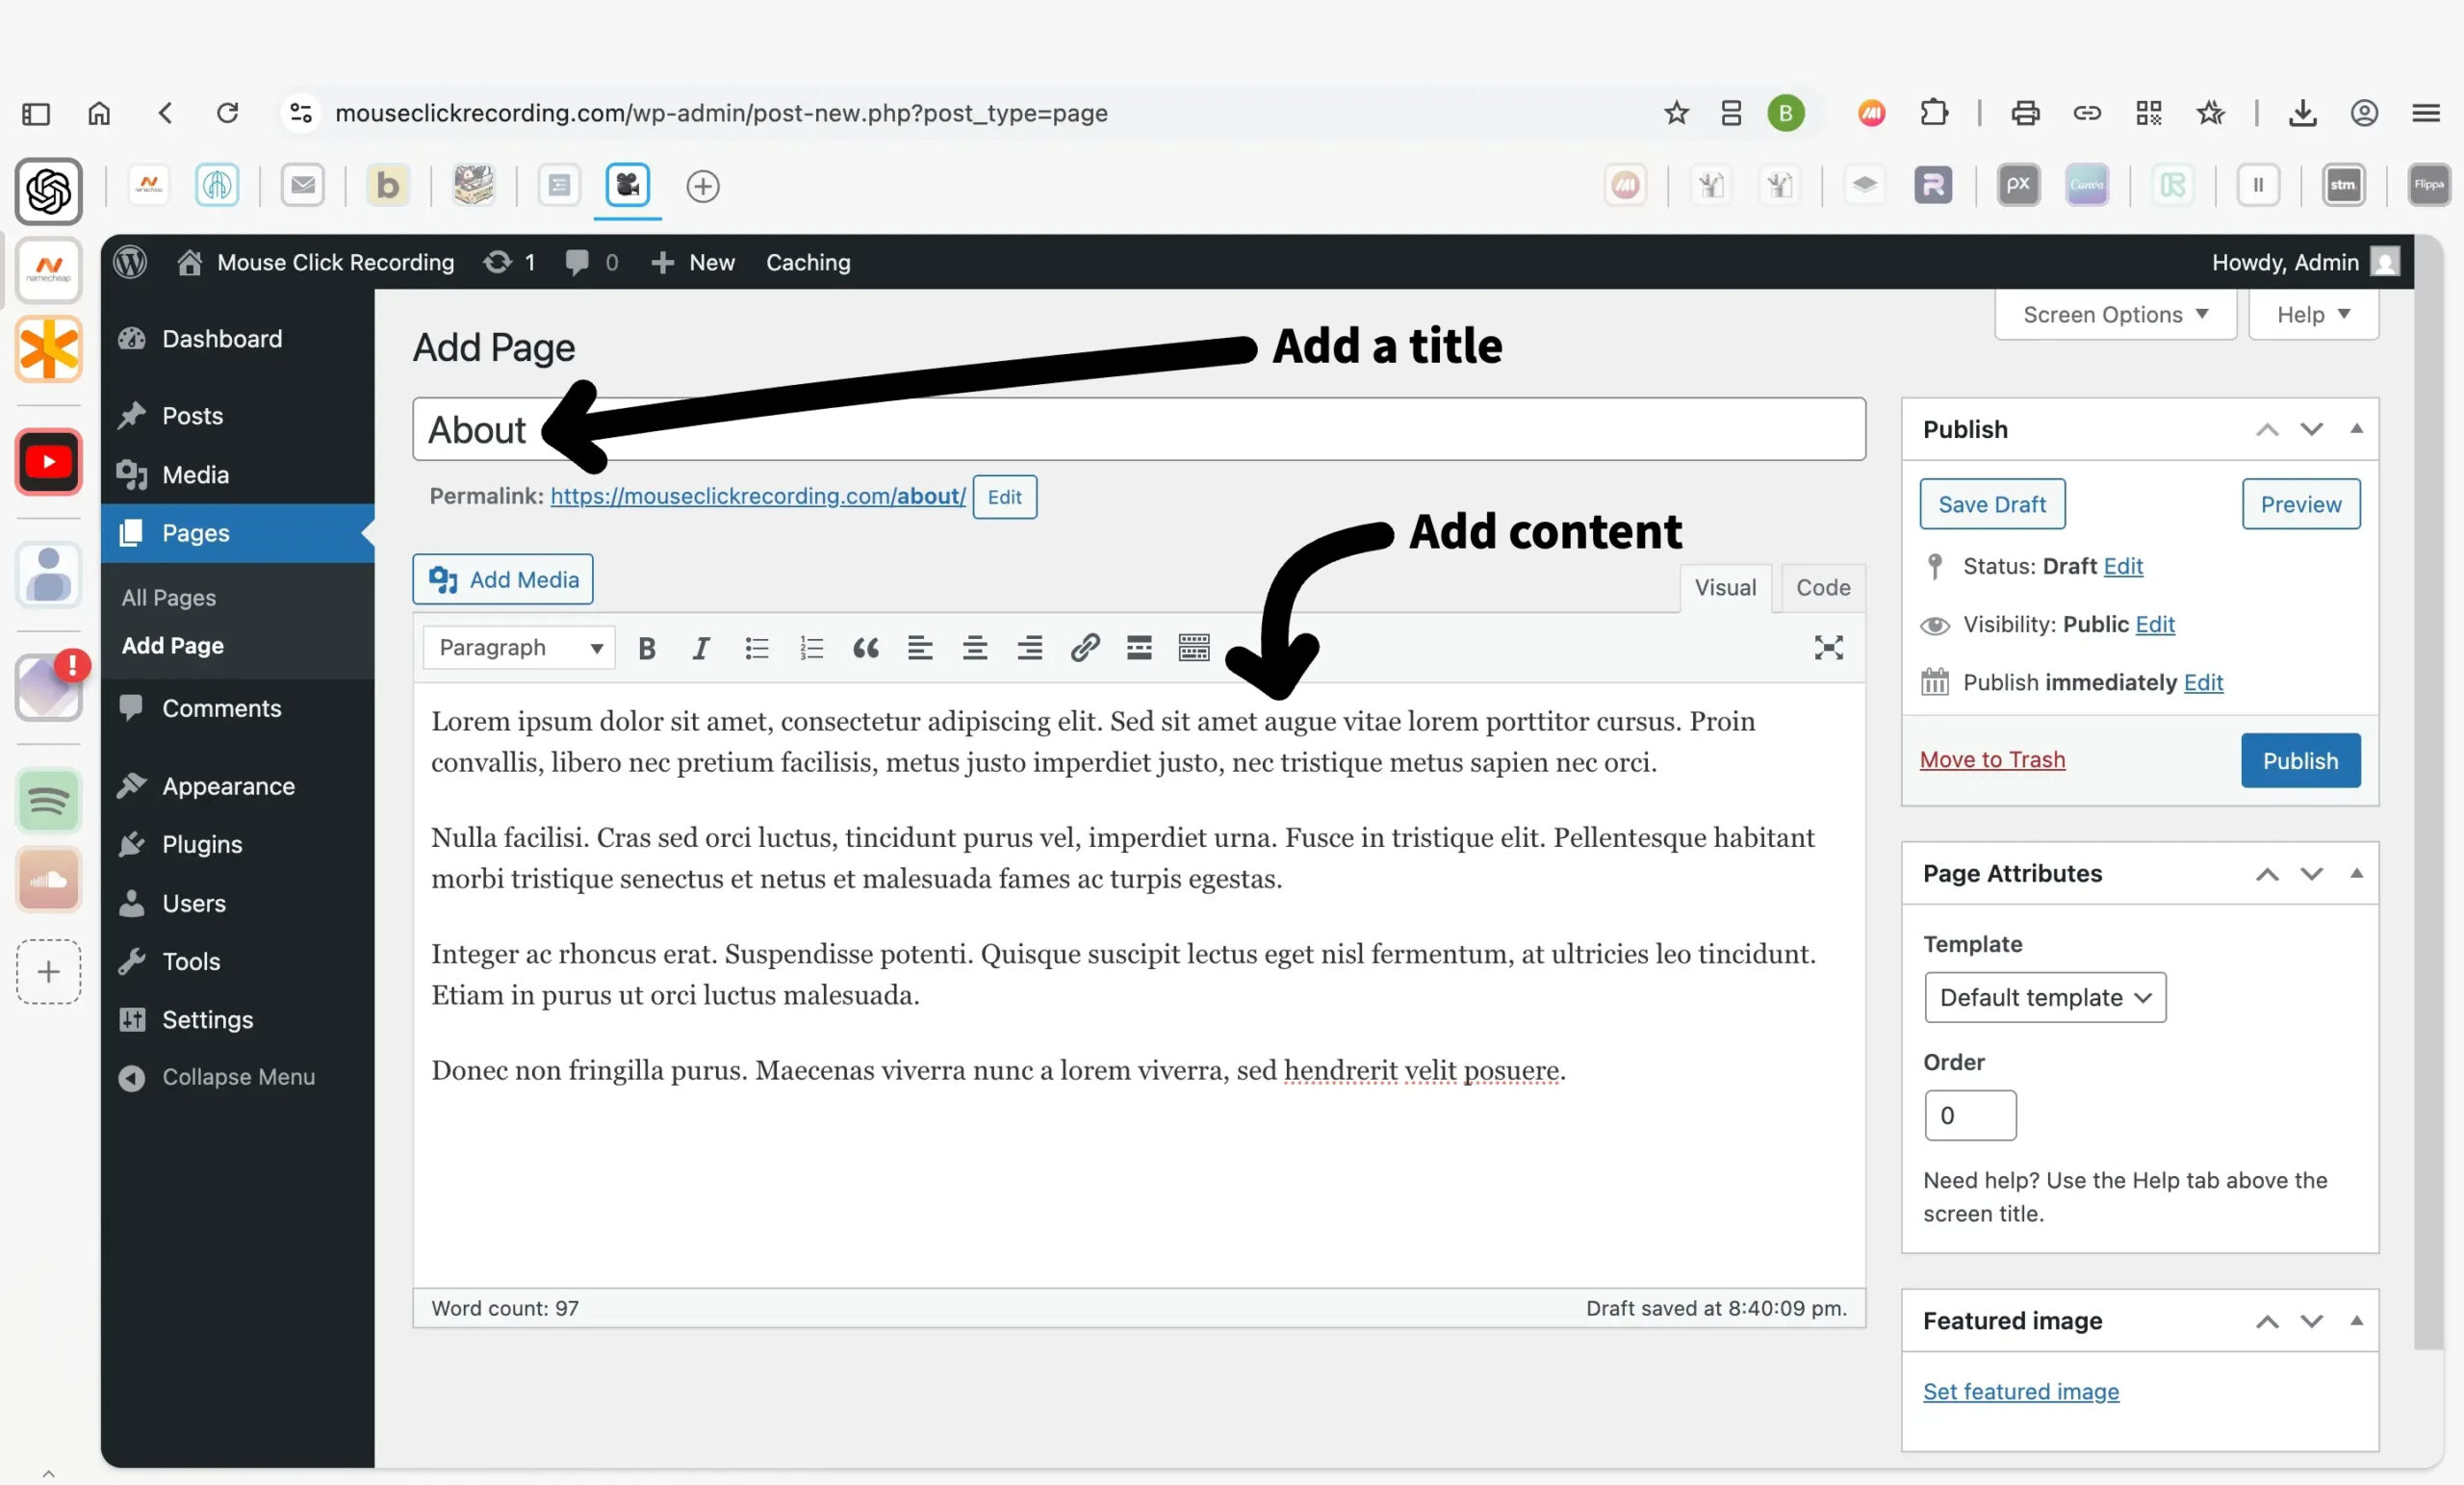Center align the text
This screenshot has height=1485, width=2464.
click(x=974, y=648)
